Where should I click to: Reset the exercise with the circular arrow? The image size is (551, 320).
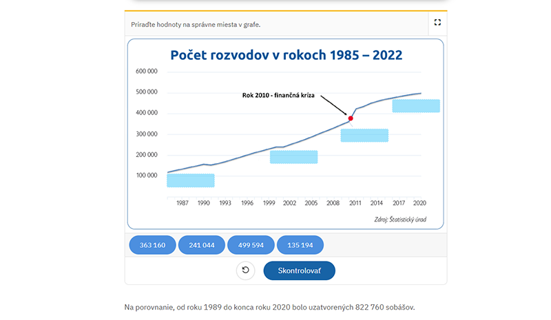coord(245,270)
